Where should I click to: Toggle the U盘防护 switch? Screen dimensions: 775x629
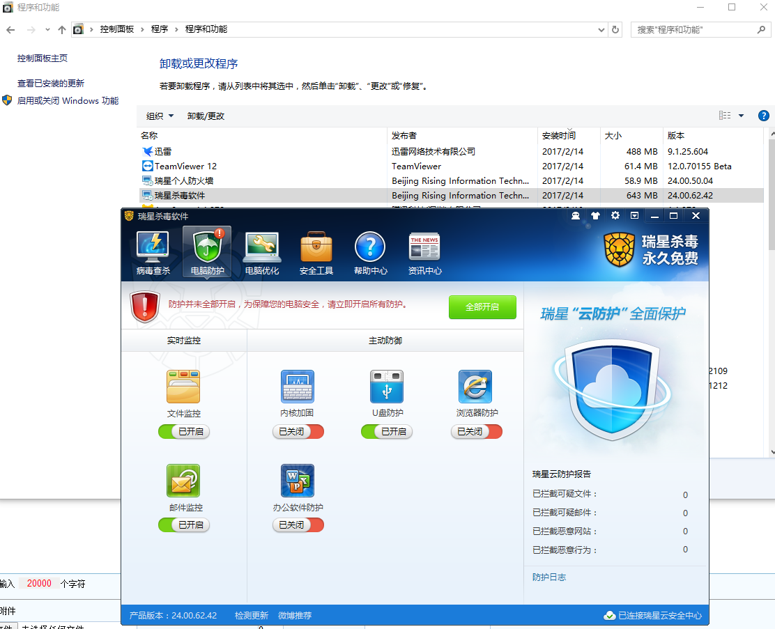coord(387,431)
